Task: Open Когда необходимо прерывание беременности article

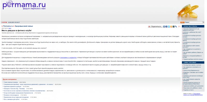Action: (x=18, y=93)
